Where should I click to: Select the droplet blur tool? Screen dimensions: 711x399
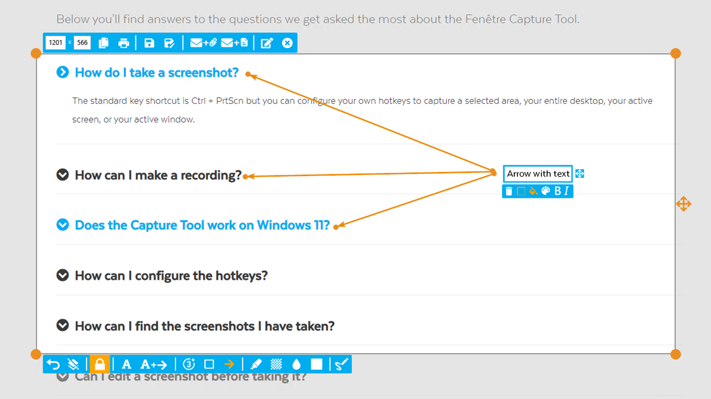[296, 364]
